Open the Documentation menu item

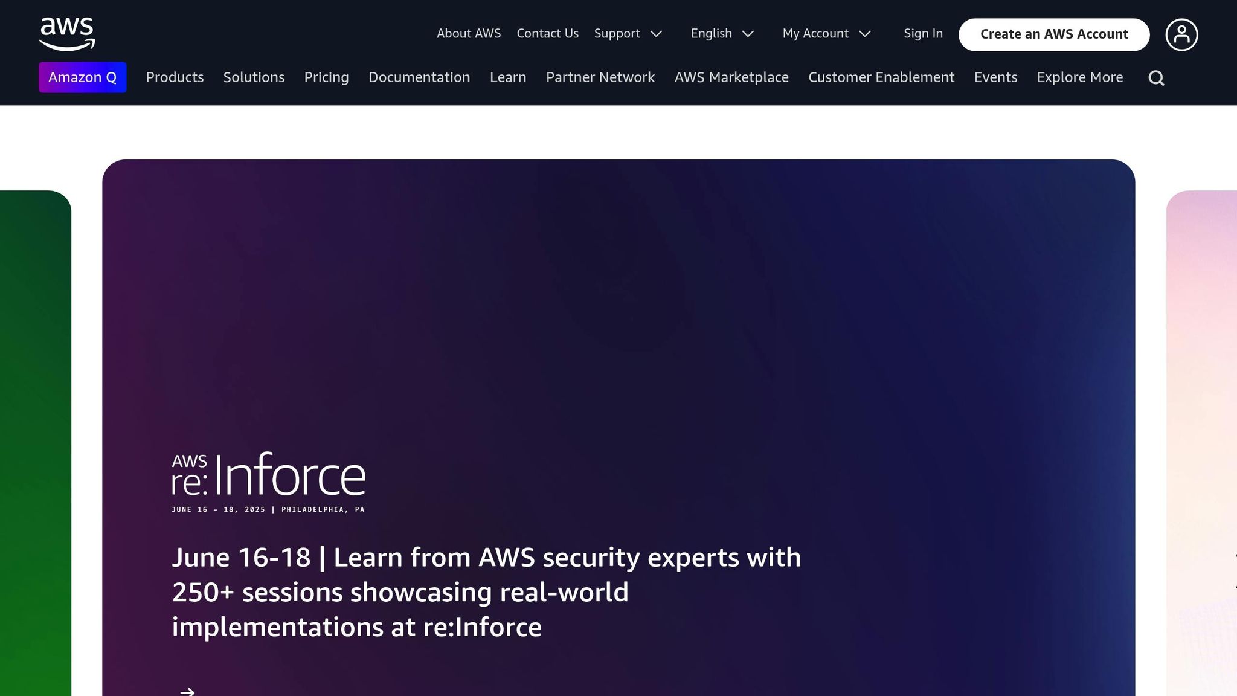click(x=419, y=77)
